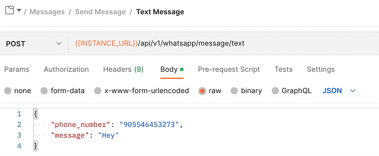Expand the arrow beside the folder icon

pyautogui.click(x=19, y=10)
